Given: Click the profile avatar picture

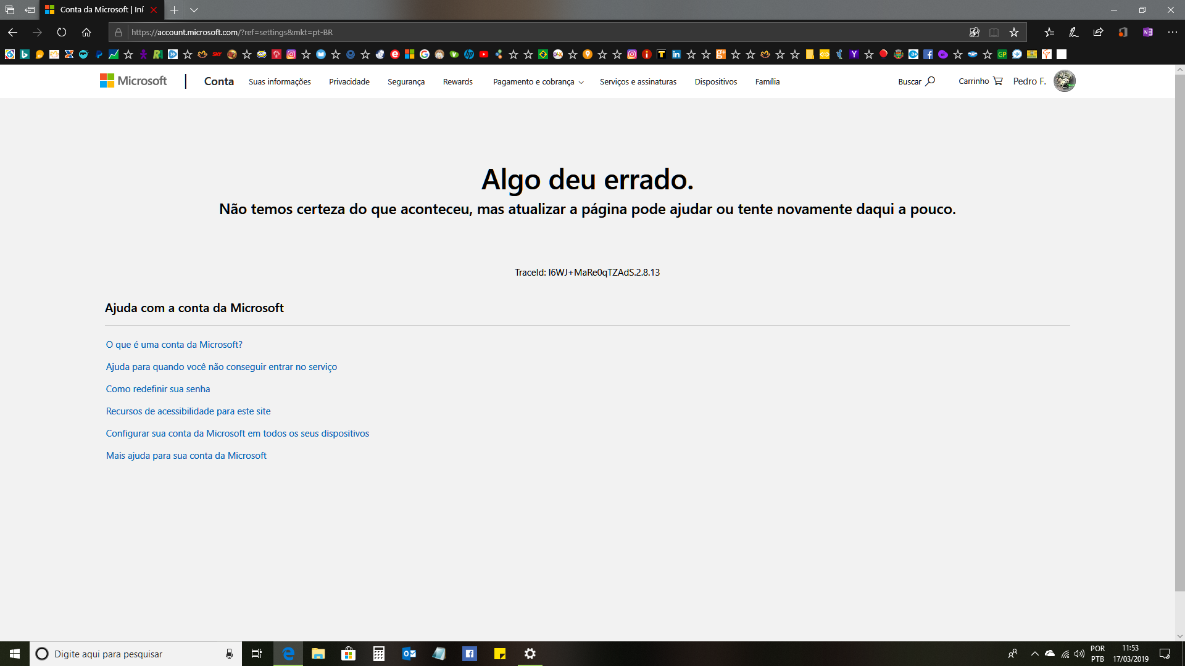Looking at the screenshot, I should [x=1065, y=81].
